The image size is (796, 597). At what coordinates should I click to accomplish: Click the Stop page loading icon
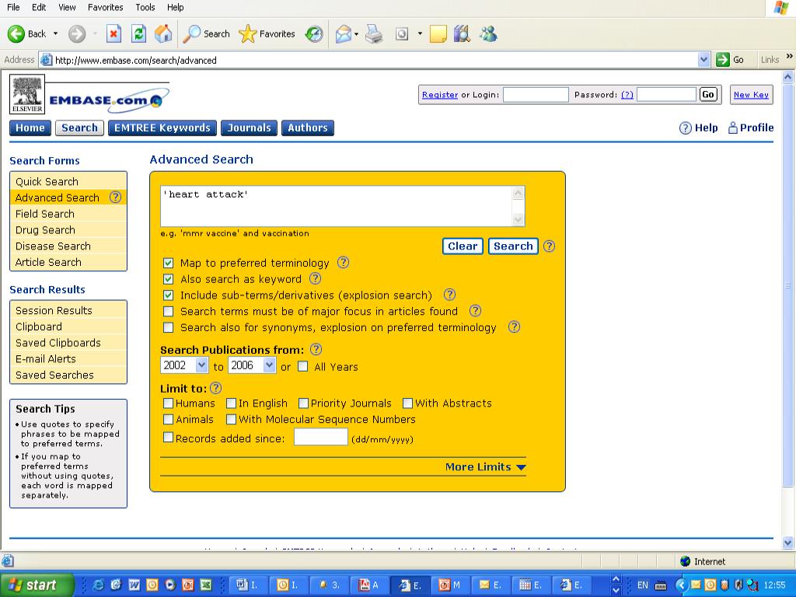[113, 34]
